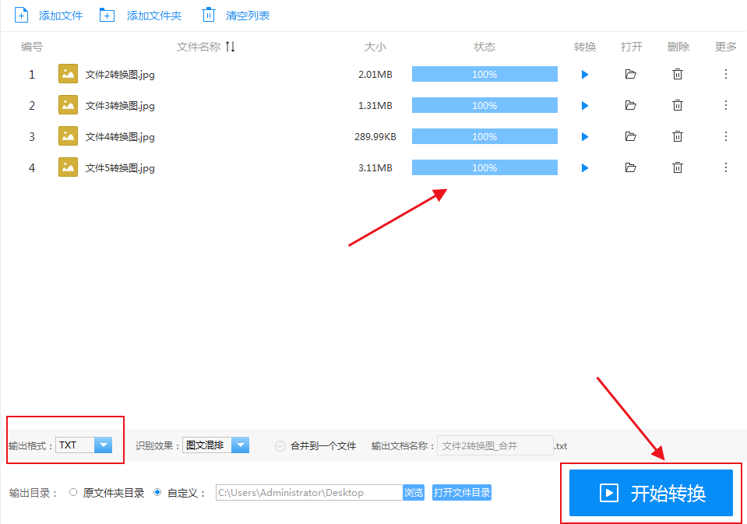Click image thumbnail icon of 文件2转换图.jpg
747x524 pixels.
68,74
